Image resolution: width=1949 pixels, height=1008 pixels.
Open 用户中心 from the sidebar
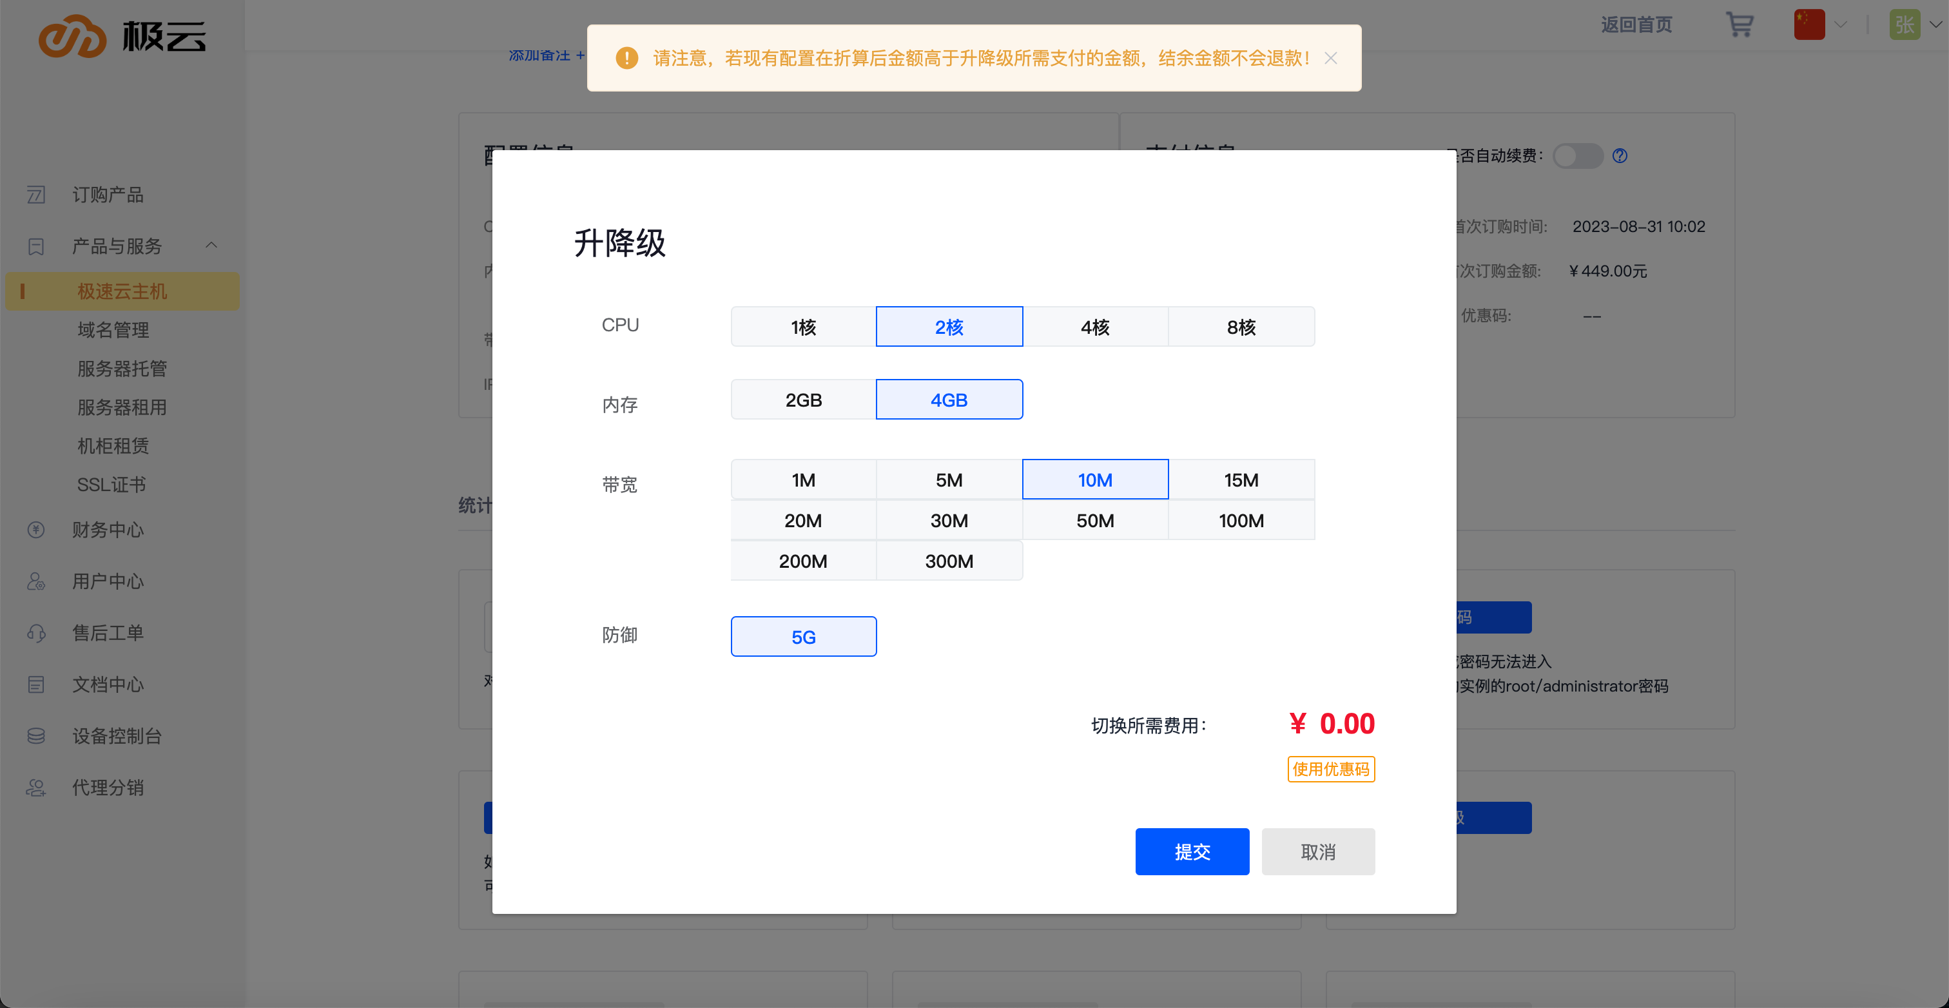tap(107, 581)
